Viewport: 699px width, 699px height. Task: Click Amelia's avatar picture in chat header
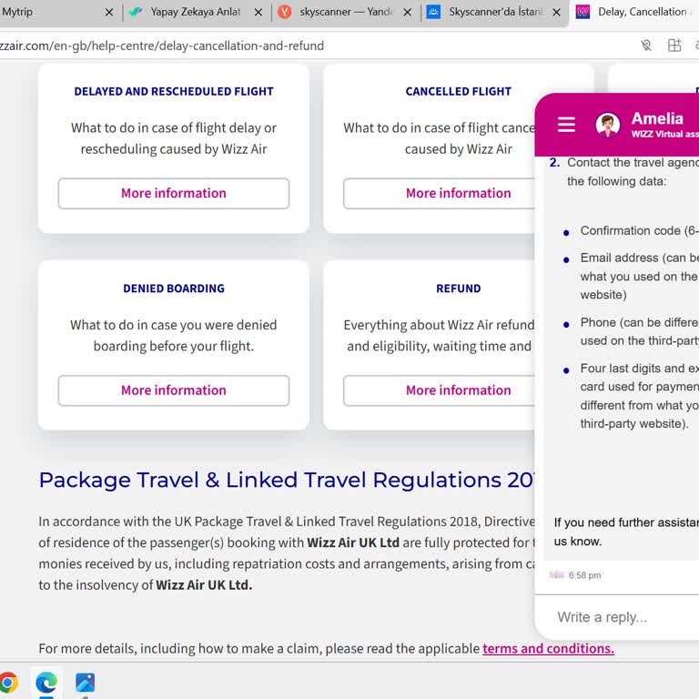pyautogui.click(x=608, y=125)
